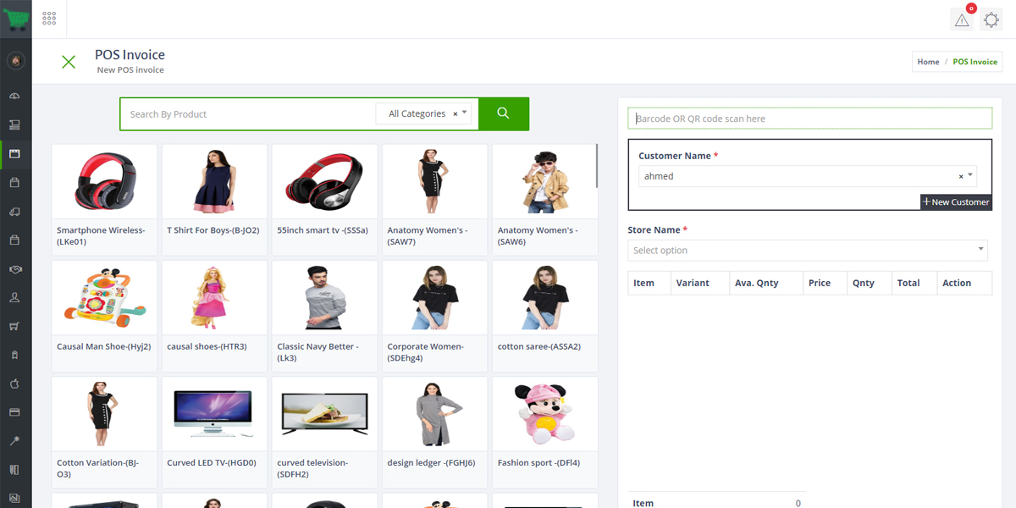The width and height of the screenshot is (1016, 508).
Task: Open the Customer Name dropdown arrow
Action: tap(970, 175)
